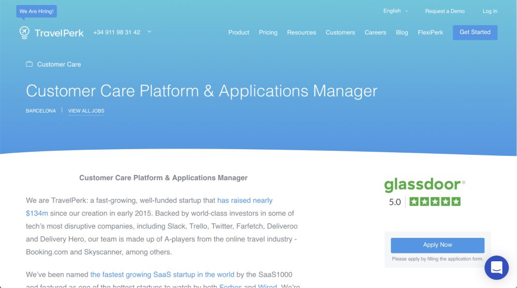Click the Get Started button
This screenshot has width=517, height=288.
coord(475,32)
